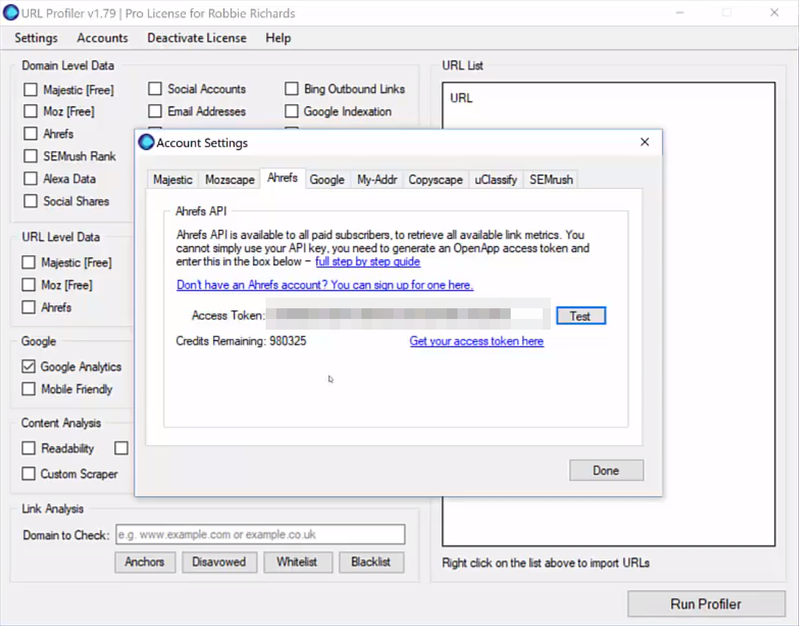
Task: Uncheck the Google Analytics checkbox
Action: tap(29, 367)
